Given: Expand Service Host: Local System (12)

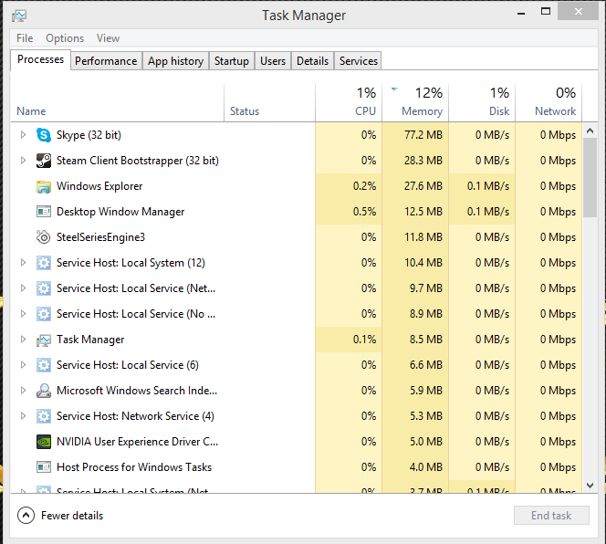Looking at the screenshot, I should point(23,263).
